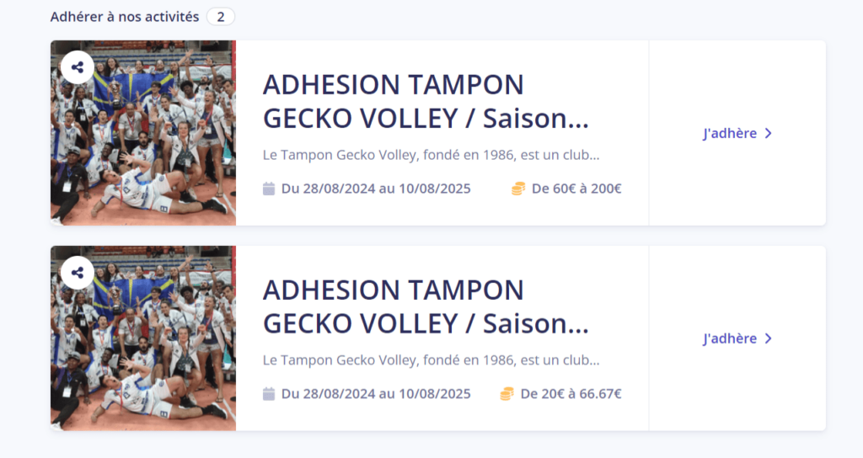Click second card's team photo thumbnail

143,338
